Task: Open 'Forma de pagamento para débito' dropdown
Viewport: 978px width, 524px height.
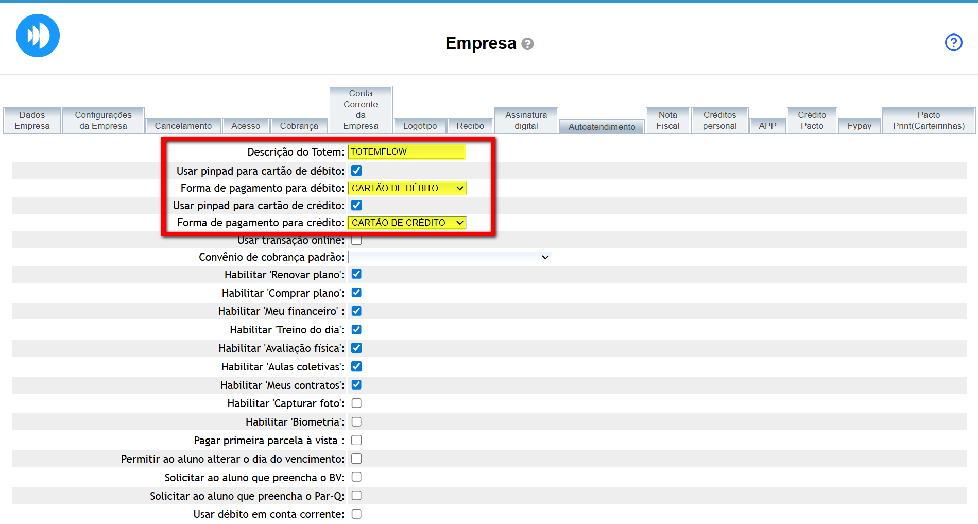Action: [x=407, y=188]
